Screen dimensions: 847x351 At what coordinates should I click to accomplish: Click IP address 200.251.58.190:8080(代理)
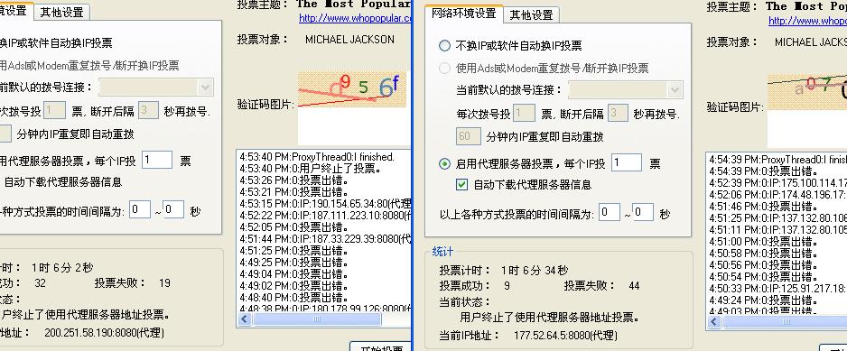click(104, 333)
